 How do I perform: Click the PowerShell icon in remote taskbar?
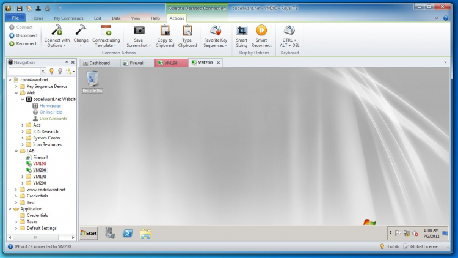point(128,234)
